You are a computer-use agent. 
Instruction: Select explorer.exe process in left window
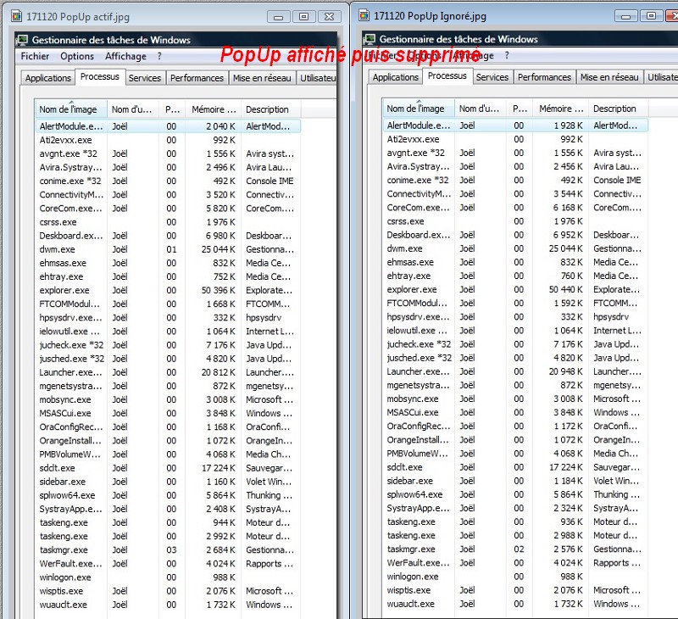point(168,290)
